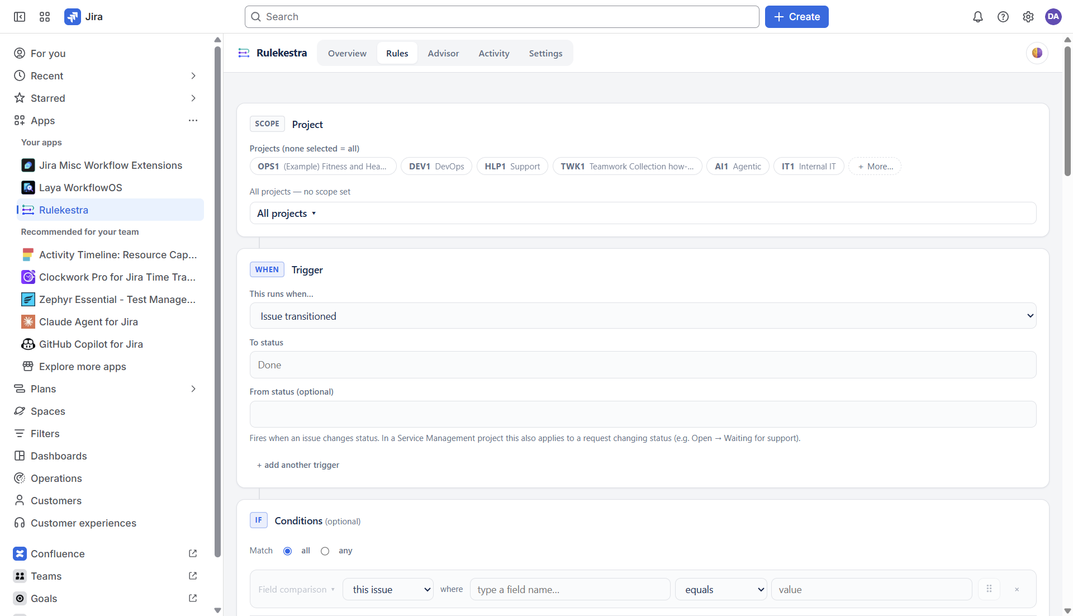
Task: Click '+ add another trigger' link
Action: coord(298,465)
